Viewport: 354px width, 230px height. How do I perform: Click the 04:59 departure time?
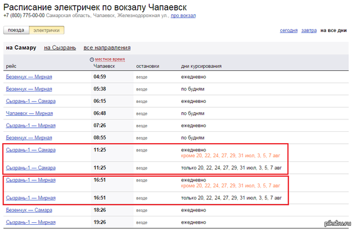[100, 77]
